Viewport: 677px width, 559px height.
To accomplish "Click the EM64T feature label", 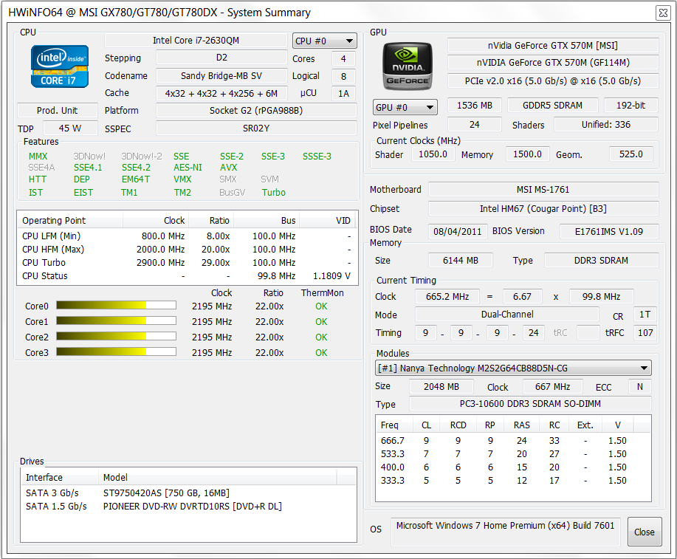I will click(x=136, y=179).
